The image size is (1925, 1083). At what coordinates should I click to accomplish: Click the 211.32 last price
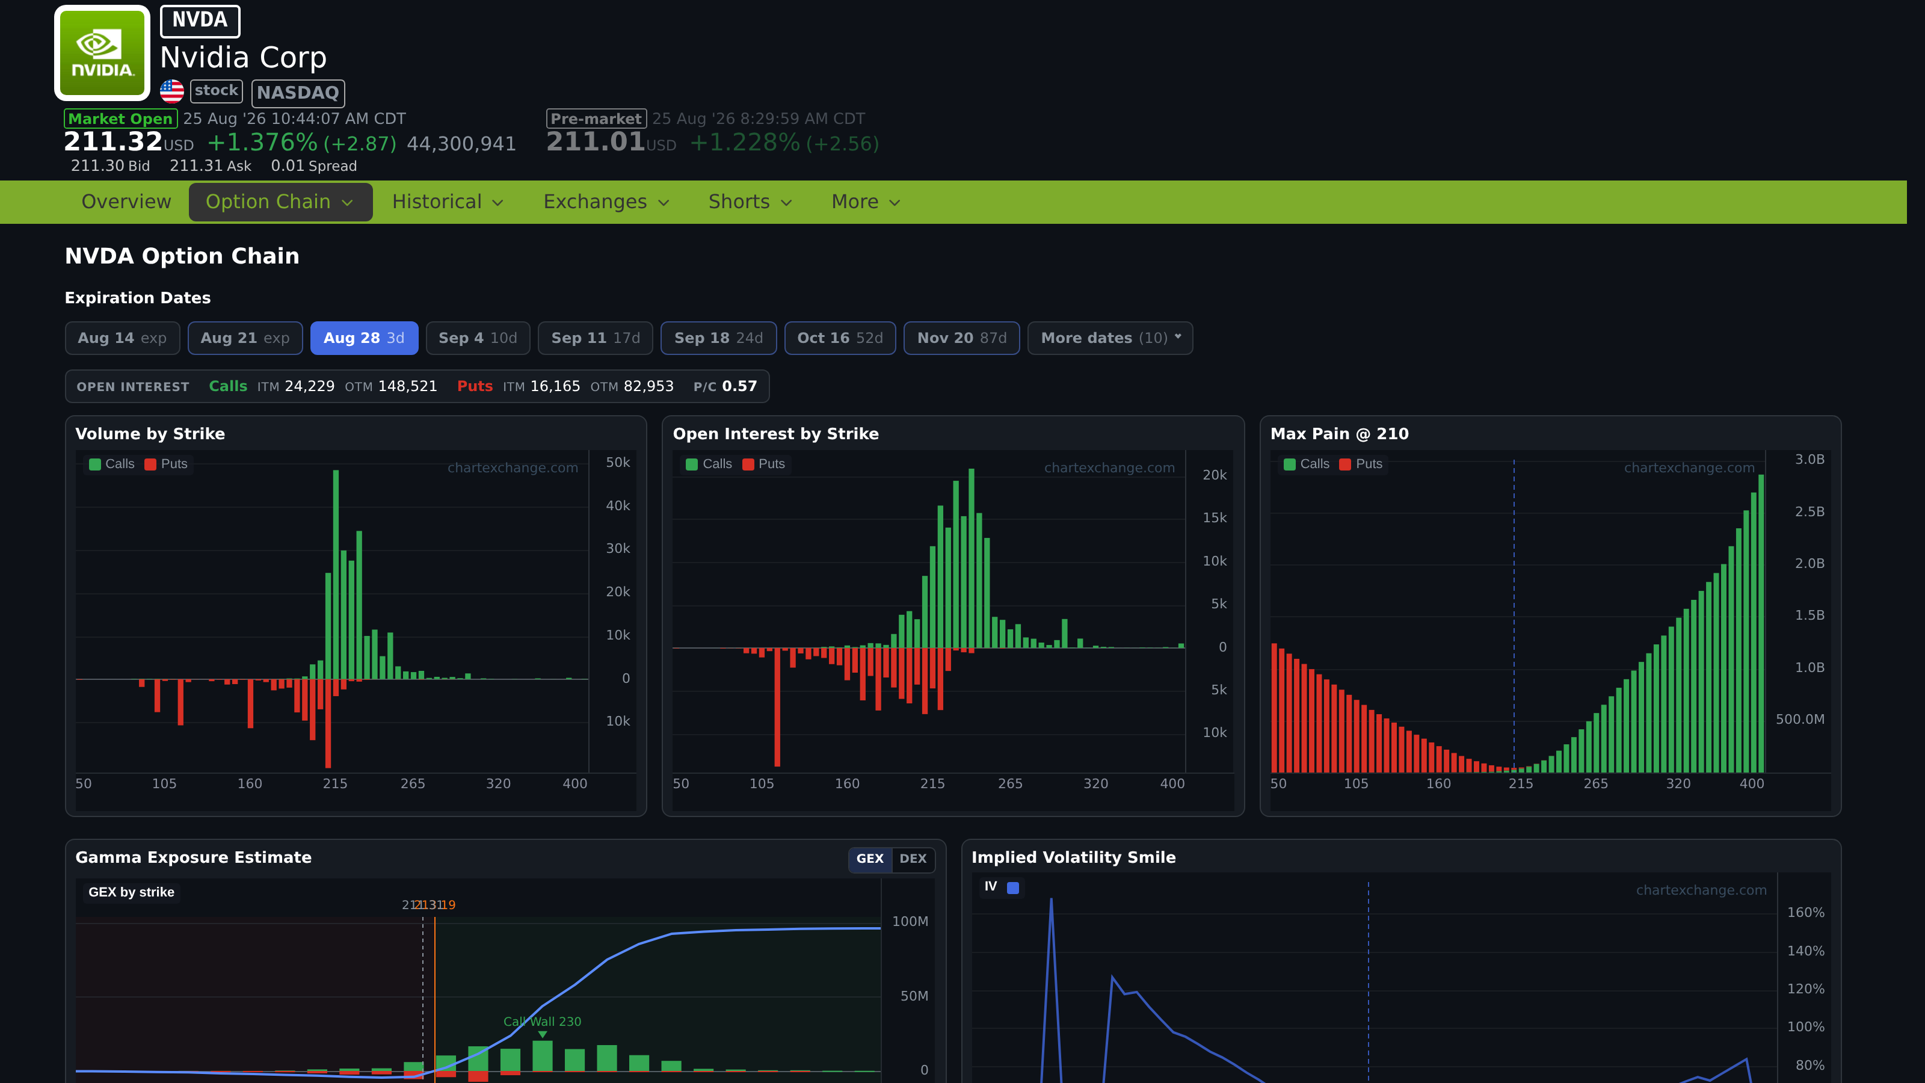point(113,142)
